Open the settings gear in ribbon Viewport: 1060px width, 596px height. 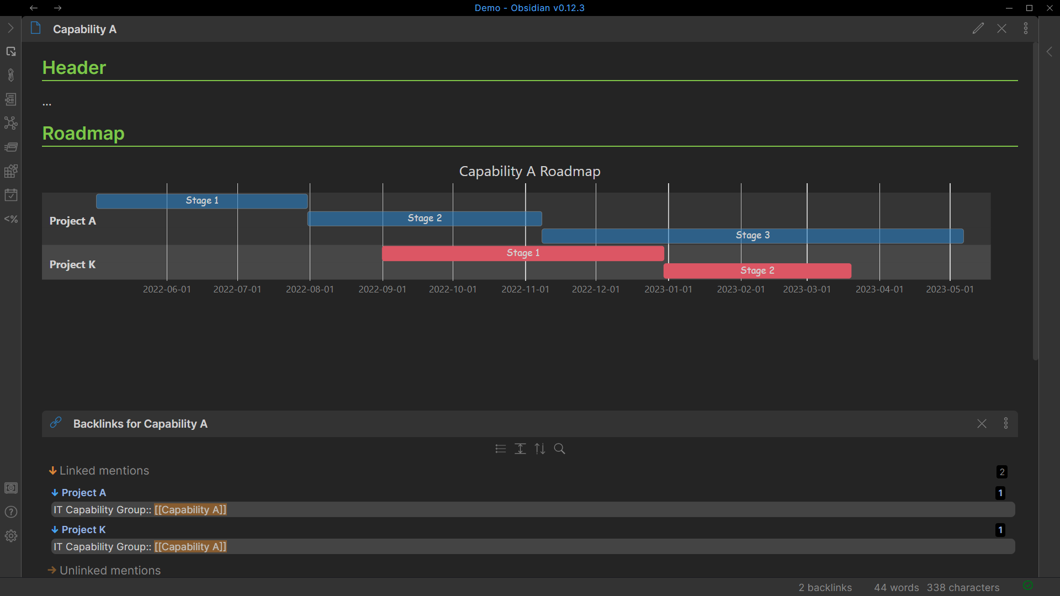click(x=11, y=536)
